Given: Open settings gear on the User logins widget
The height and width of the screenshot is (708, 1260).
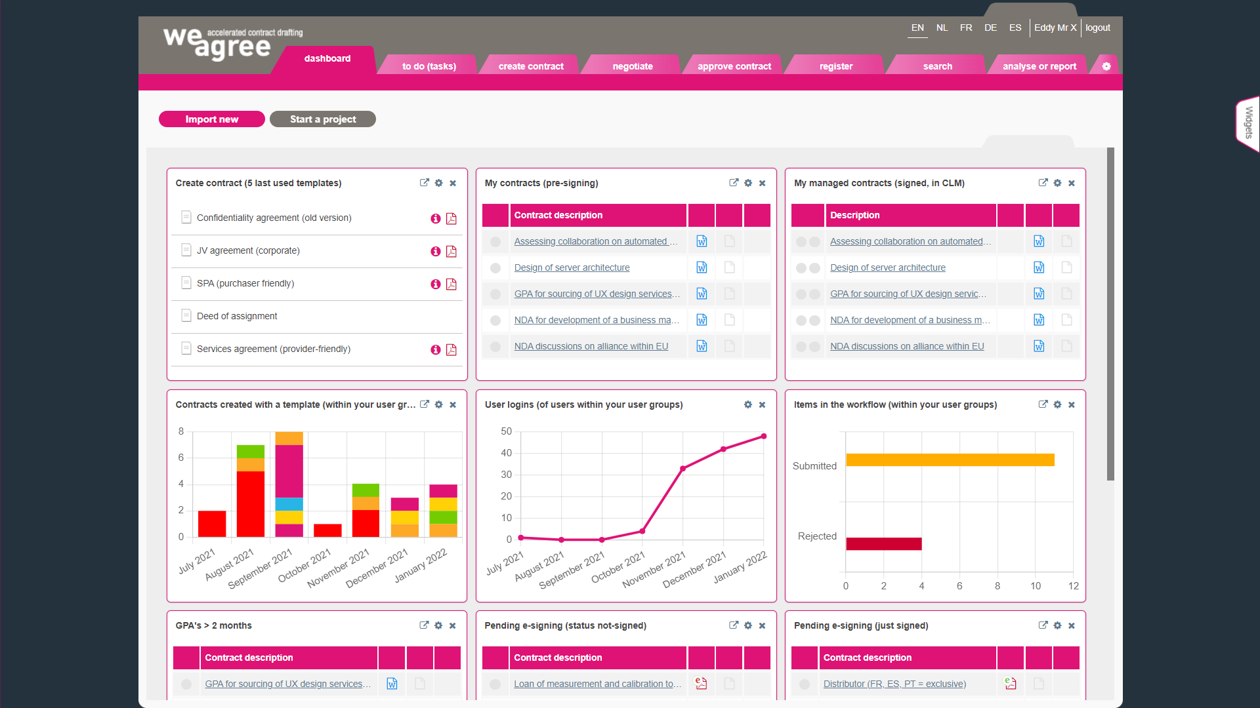Looking at the screenshot, I should click(x=748, y=404).
